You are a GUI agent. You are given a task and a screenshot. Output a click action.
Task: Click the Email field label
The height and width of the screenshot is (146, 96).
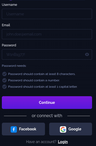[6, 25]
